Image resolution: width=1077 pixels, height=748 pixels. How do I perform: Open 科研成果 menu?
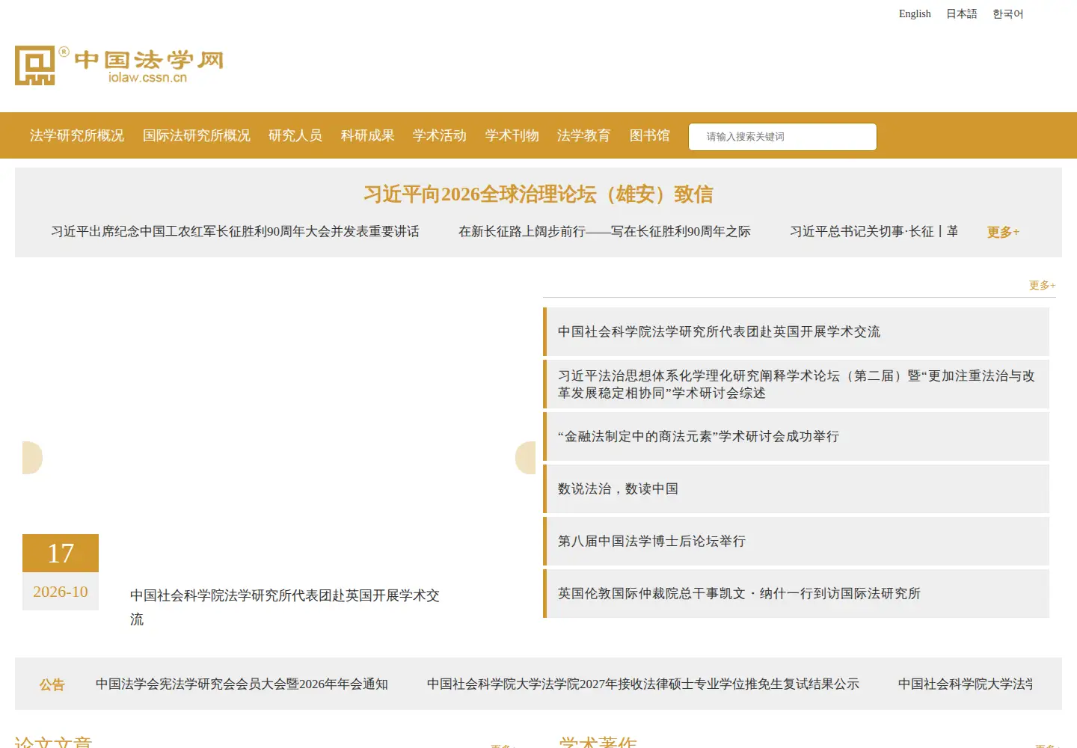[368, 135]
